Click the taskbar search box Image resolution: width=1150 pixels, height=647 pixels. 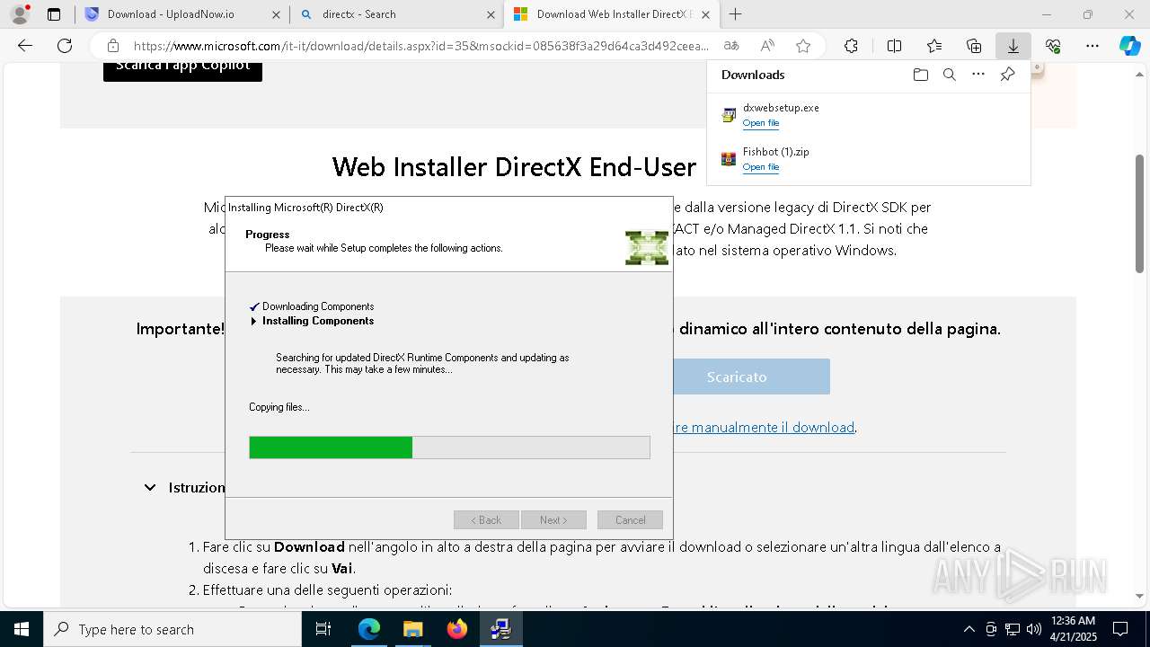[x=172, y=629]
